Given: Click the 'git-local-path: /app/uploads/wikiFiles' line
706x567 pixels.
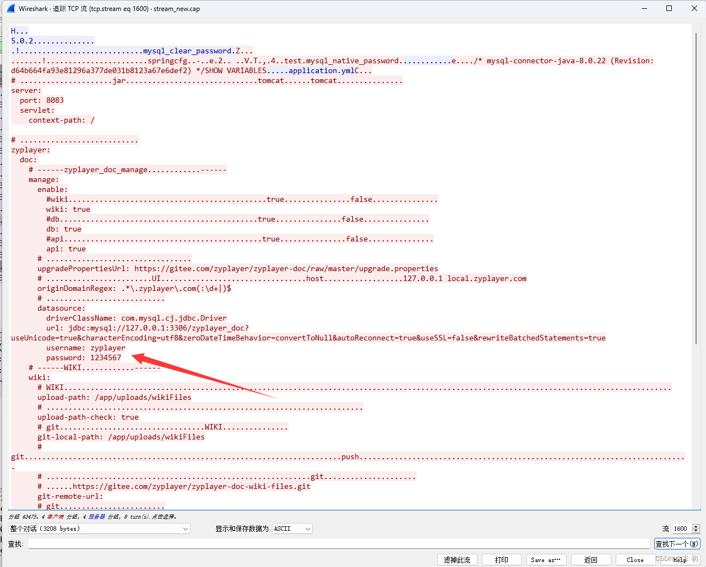Looking at the screenshot, I should 121,437.
